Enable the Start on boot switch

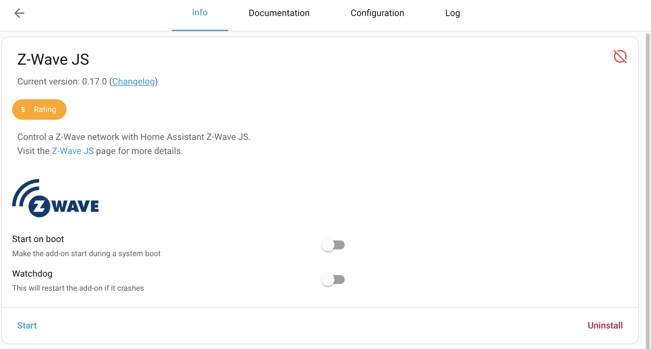333,245
